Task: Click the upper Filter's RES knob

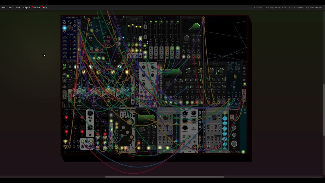Action: (193, 36)
